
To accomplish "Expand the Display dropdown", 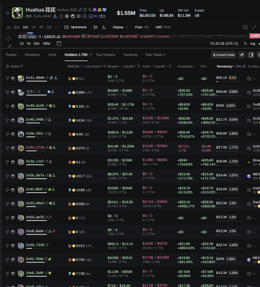I will (x=121, y=27).
